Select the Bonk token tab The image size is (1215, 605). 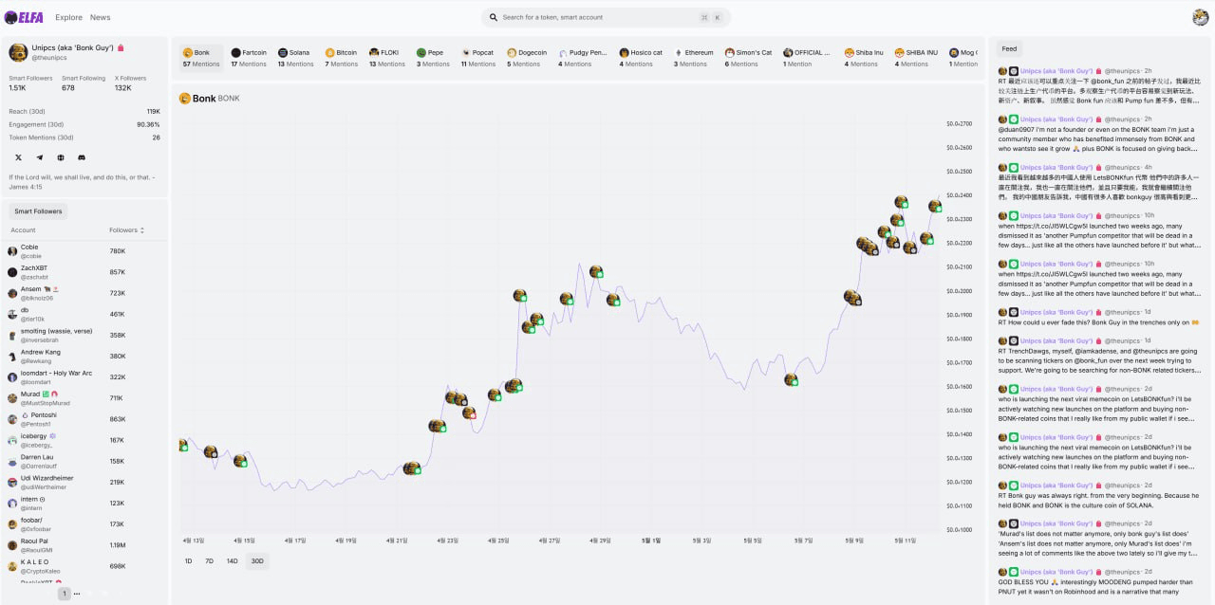pyautogui.click(x=200, y=58)
